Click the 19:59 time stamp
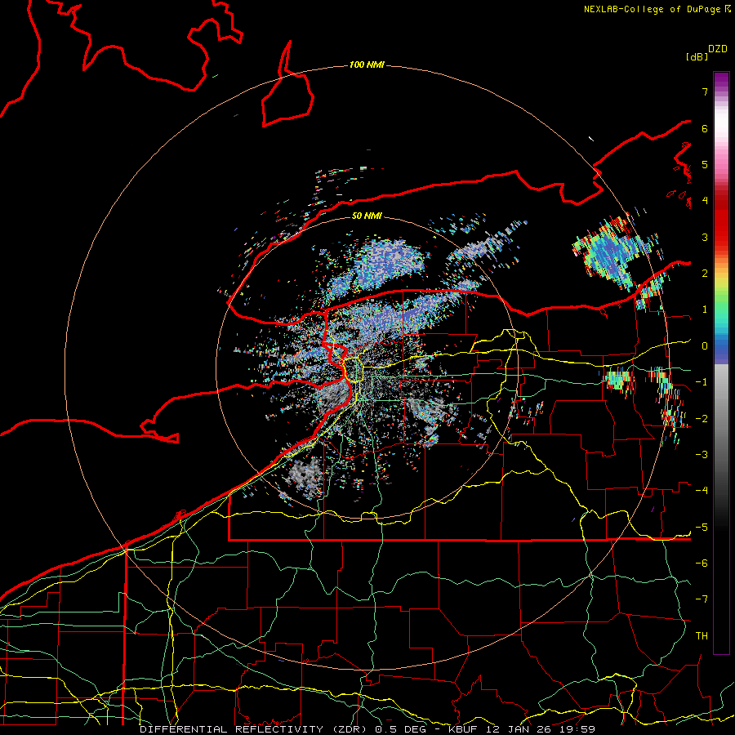 point(577,729)
